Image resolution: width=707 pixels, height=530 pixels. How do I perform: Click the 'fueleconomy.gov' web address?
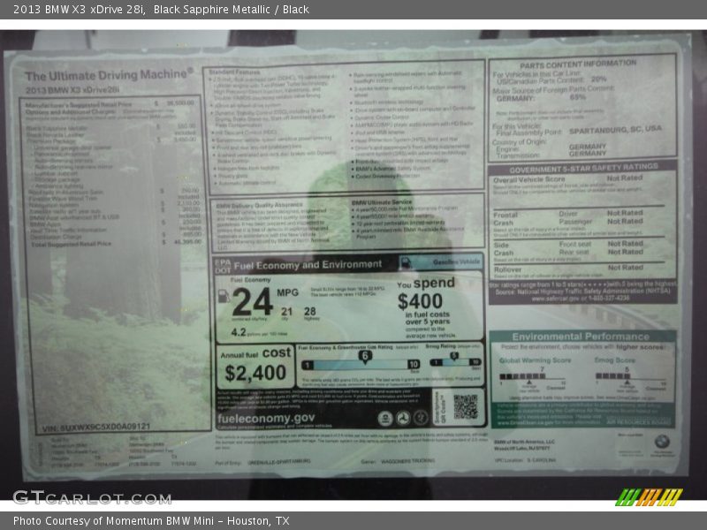[266, 418]
